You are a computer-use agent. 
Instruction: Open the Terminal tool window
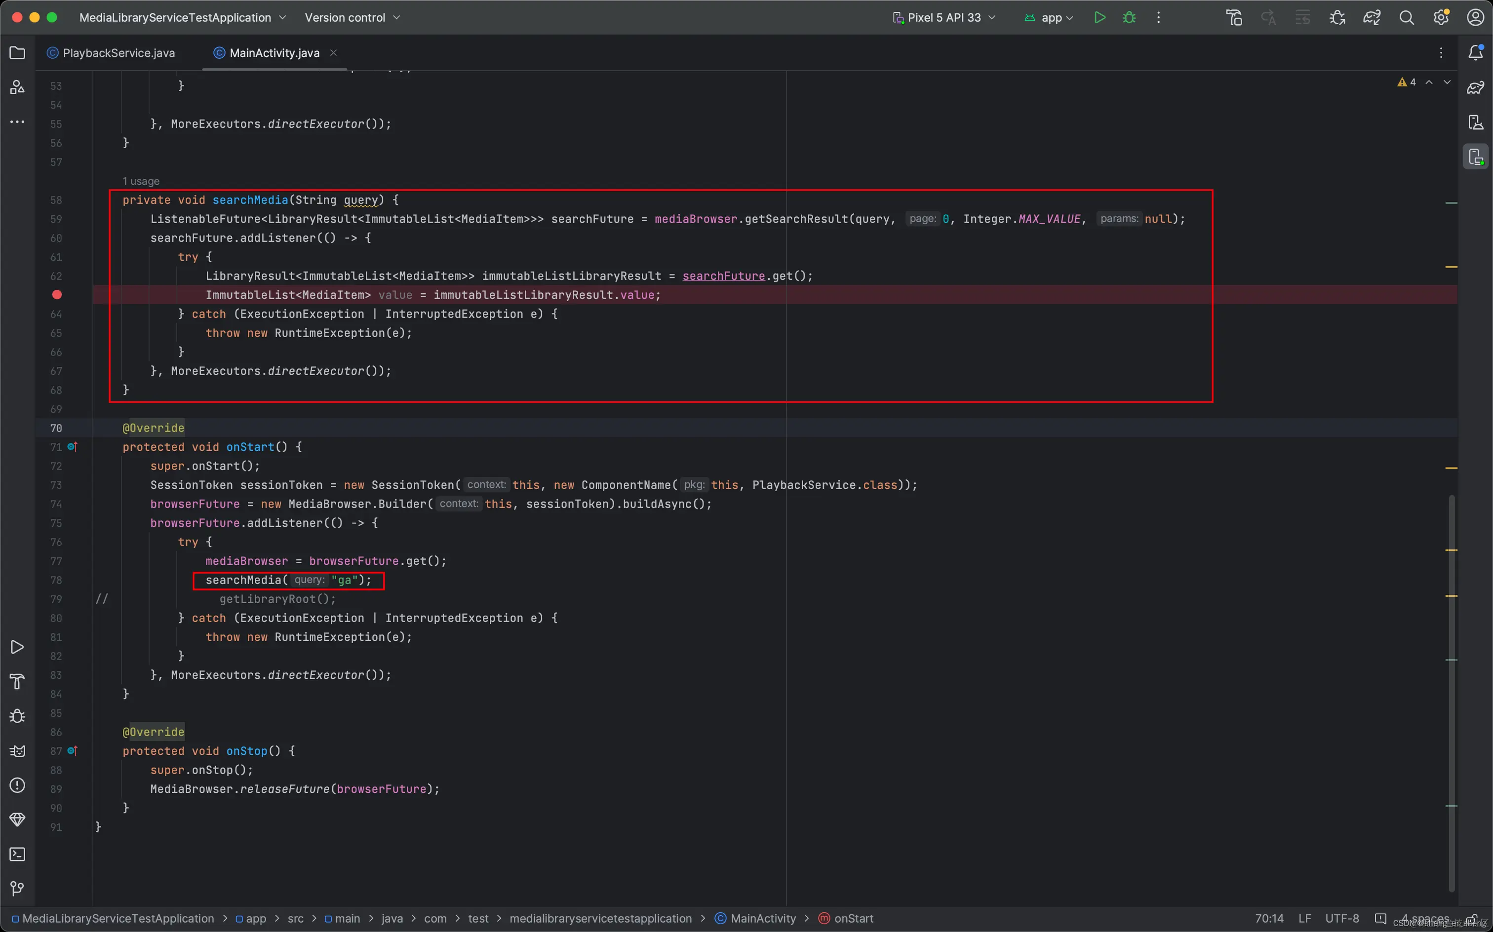tap(17, 854)
